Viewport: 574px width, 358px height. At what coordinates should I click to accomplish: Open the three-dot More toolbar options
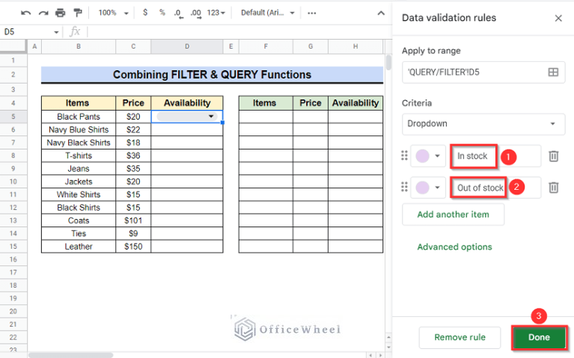pyautogui.click(x=312, y=13)
